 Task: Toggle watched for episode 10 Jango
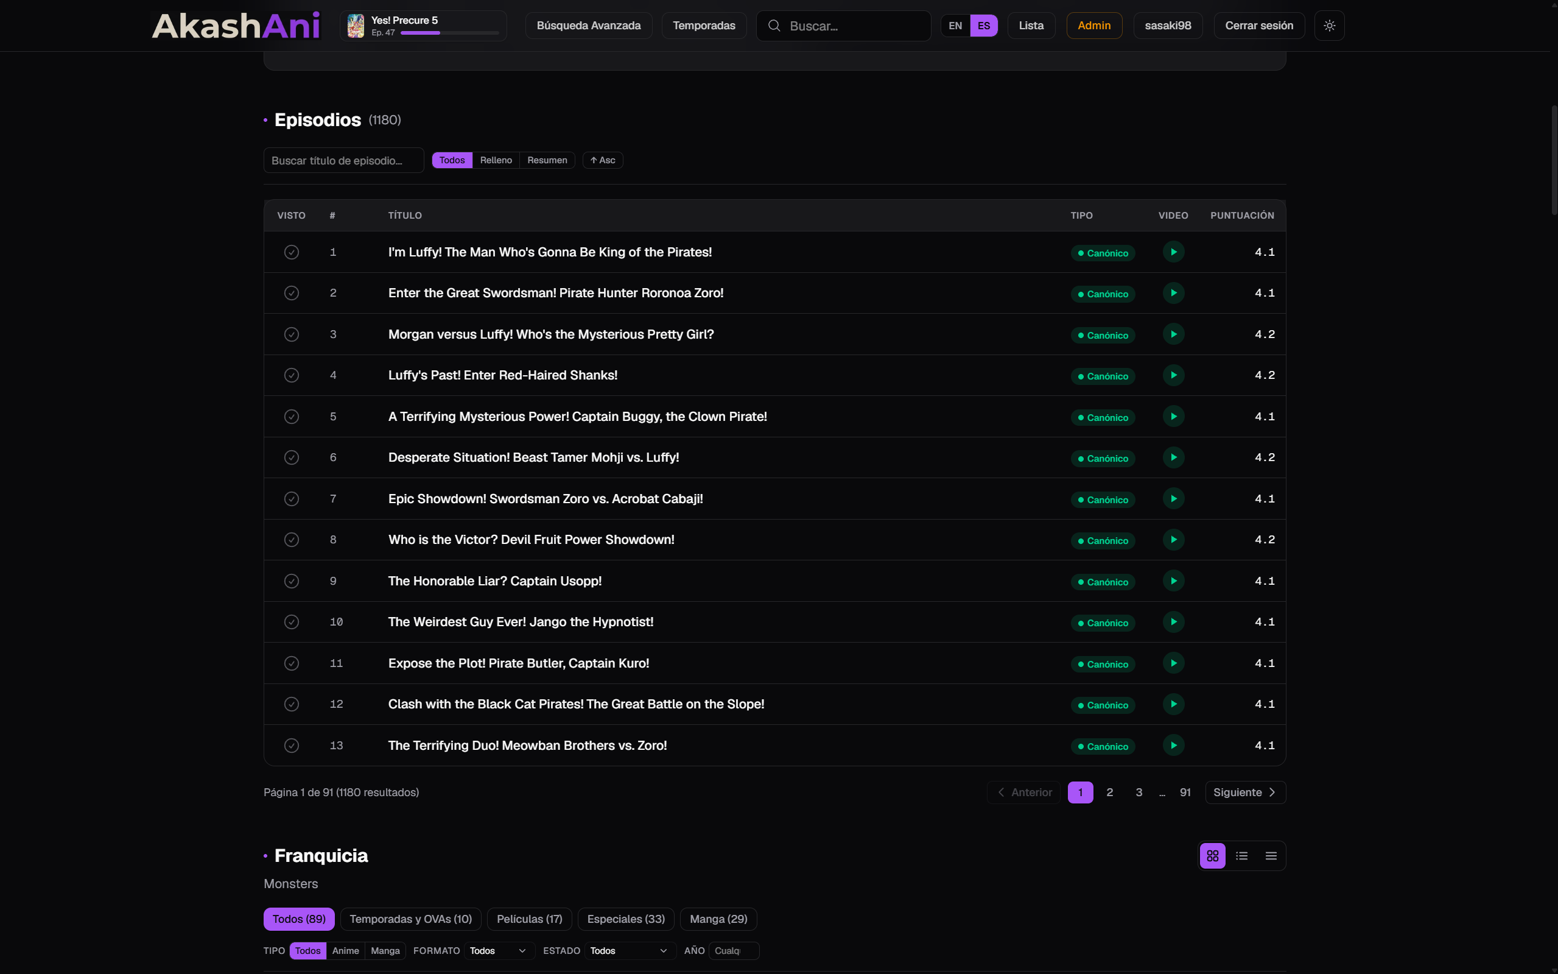pyautogui.click(x=291, y=623)
